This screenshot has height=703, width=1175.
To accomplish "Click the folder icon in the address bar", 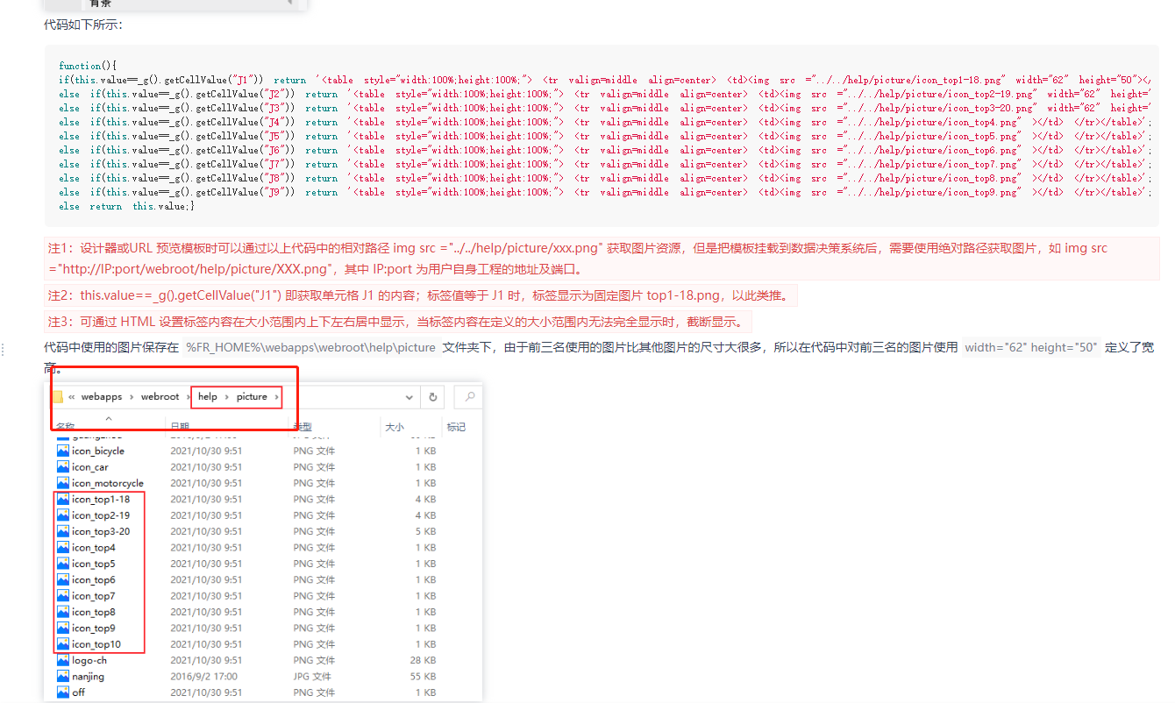I will coord(58,396).
